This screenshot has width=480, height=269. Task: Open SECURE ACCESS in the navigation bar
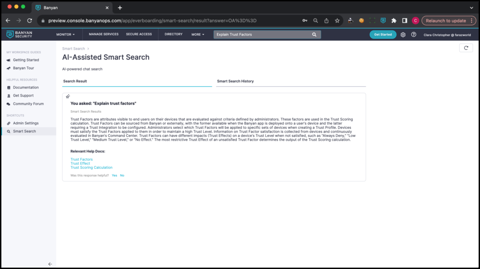tap(139, 34)
